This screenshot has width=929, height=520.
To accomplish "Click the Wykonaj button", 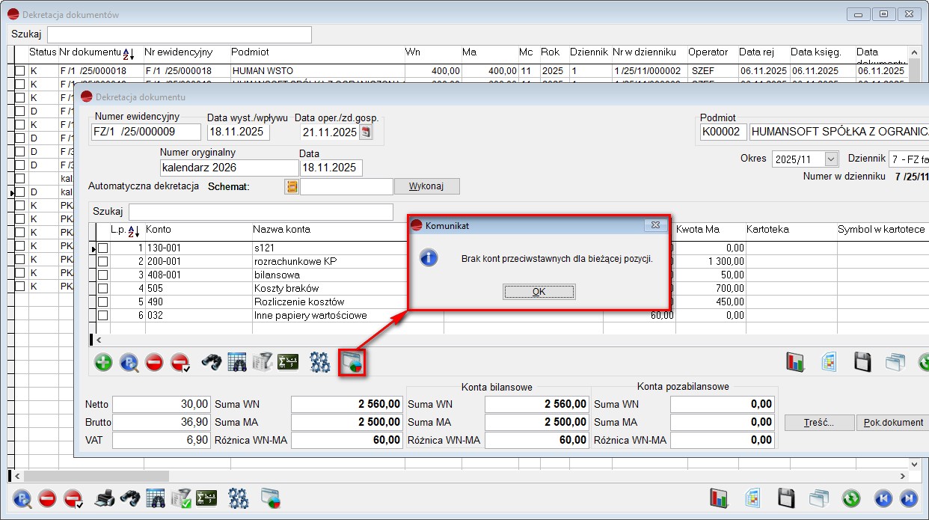I will tap(426, 186).
